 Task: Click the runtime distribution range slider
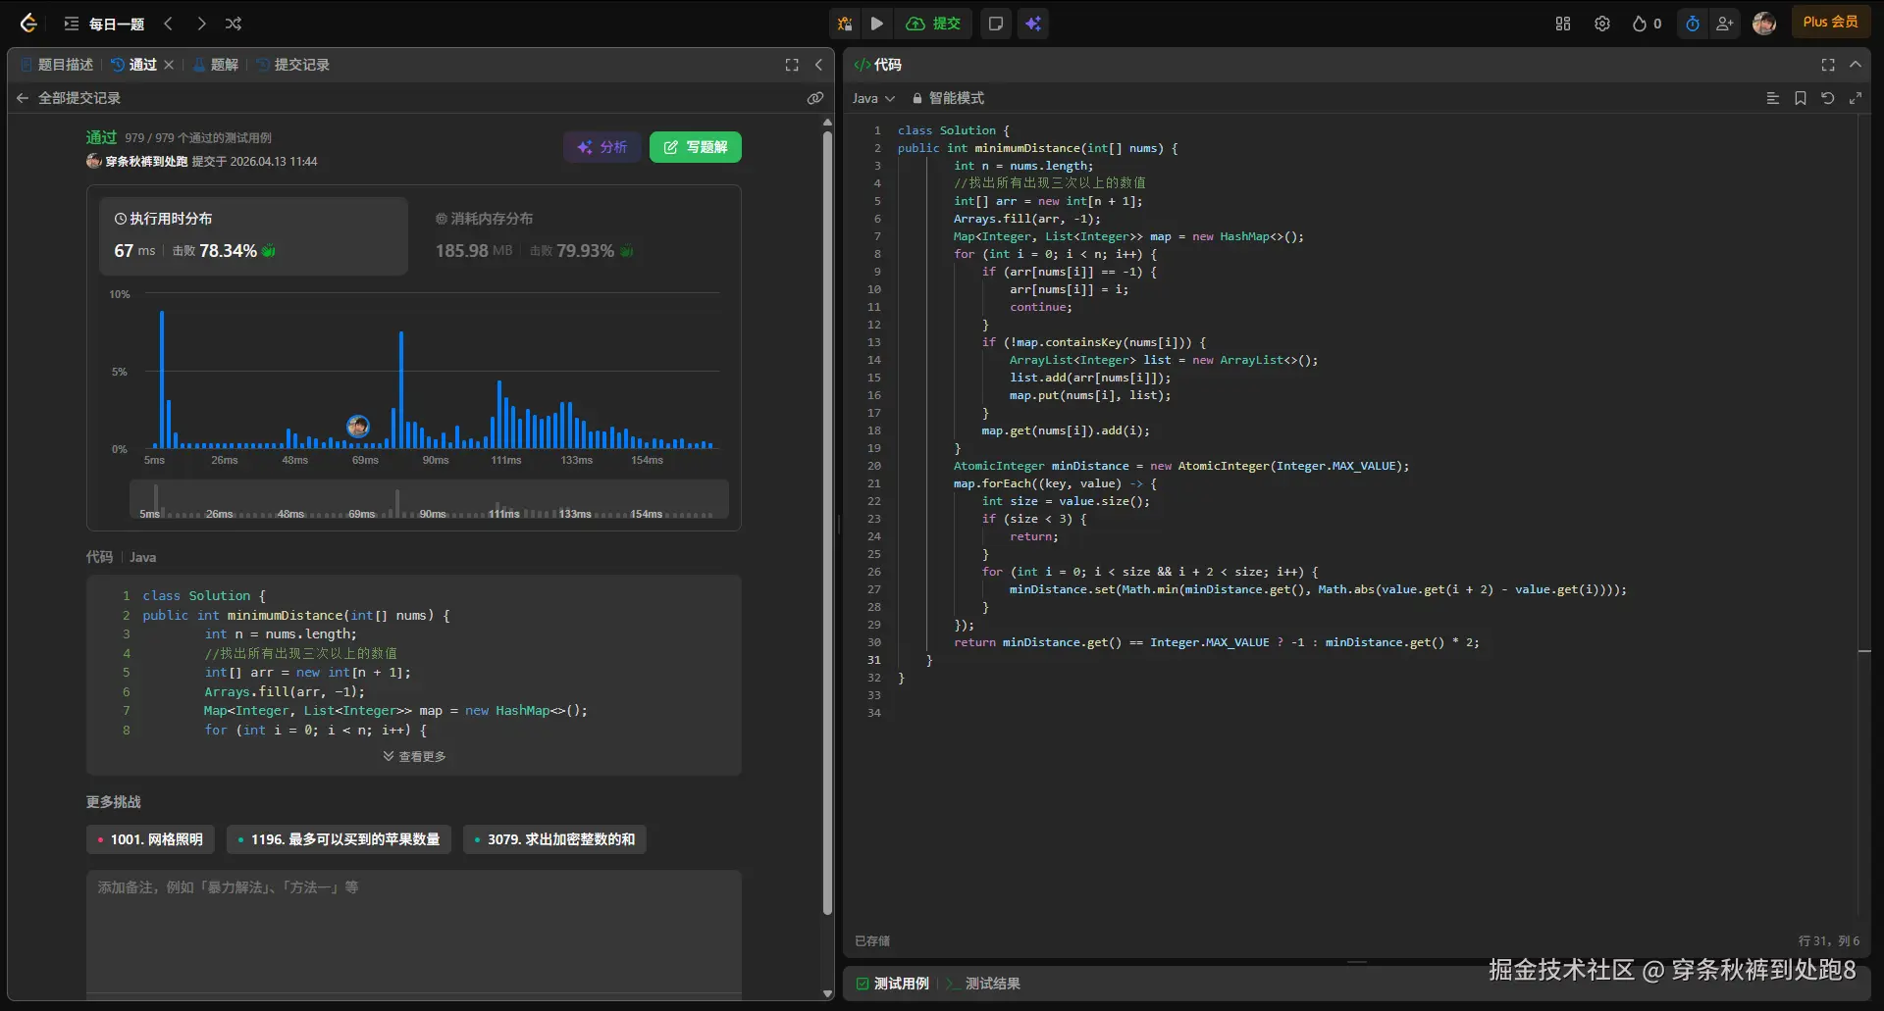click(429, 499)
